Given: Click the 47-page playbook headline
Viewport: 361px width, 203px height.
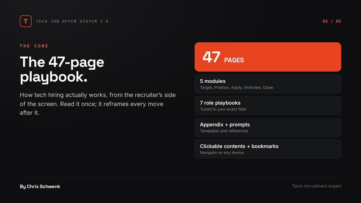Looking at the screenshot, I should 62,69.
